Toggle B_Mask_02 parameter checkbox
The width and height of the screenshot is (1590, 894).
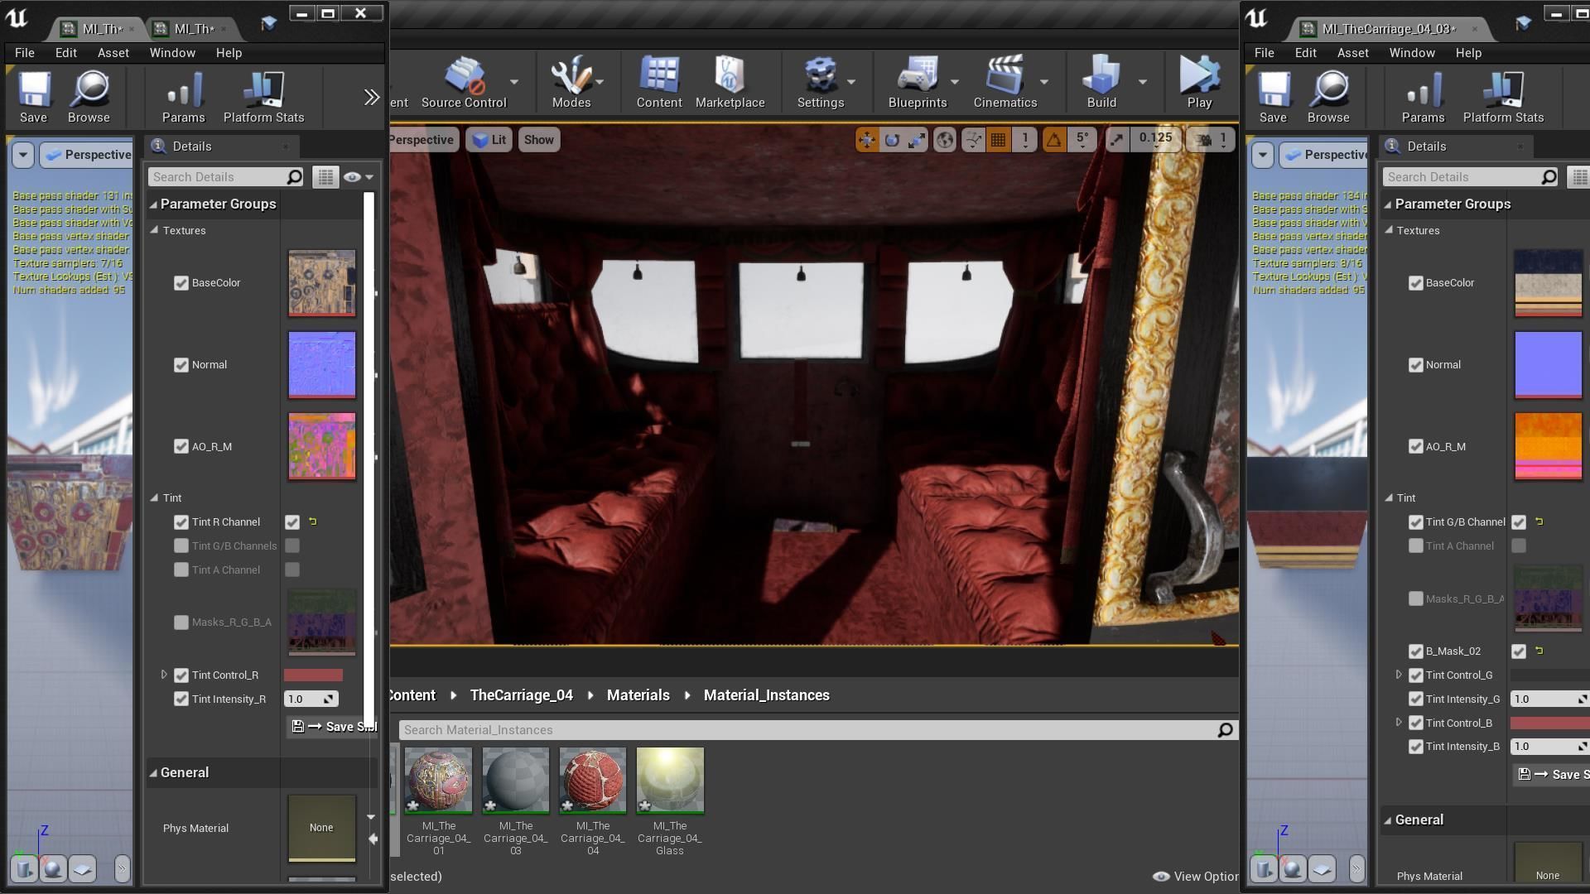[x=1416, y=651]
